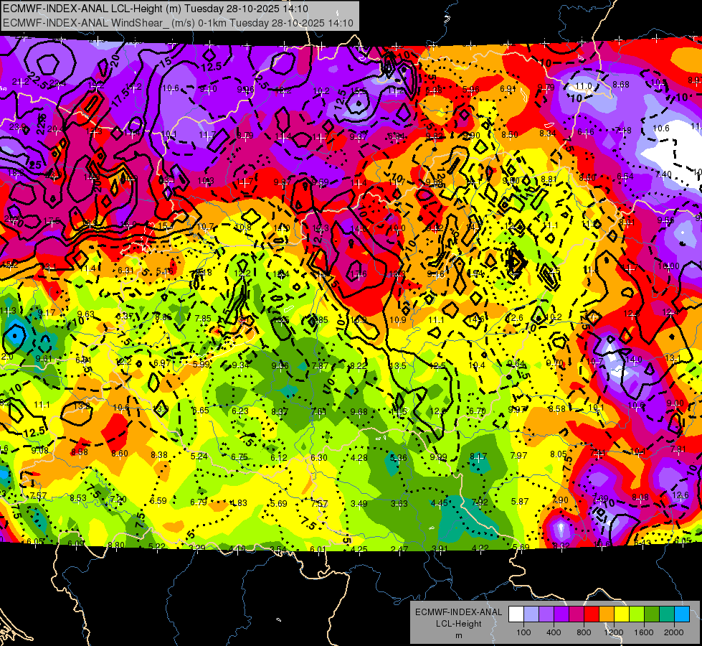Click the wind shear value 5.99
Screen dimensions: 702x646
coord(201,365)
